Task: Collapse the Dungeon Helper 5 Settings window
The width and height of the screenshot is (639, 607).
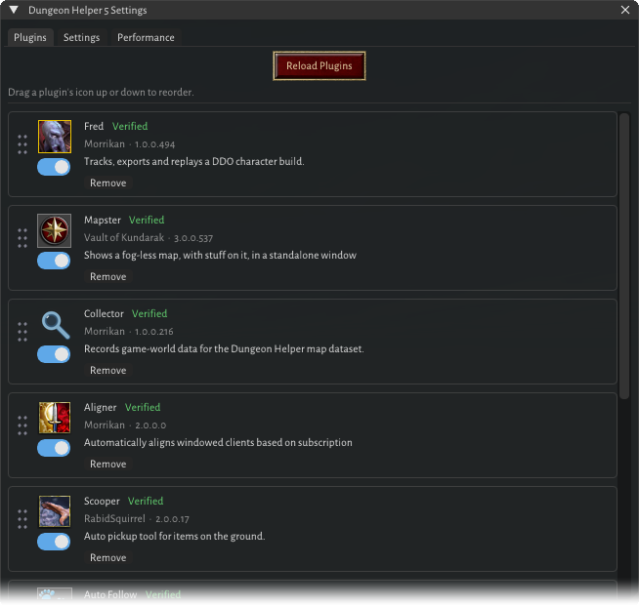Action: tap(14, 10)
